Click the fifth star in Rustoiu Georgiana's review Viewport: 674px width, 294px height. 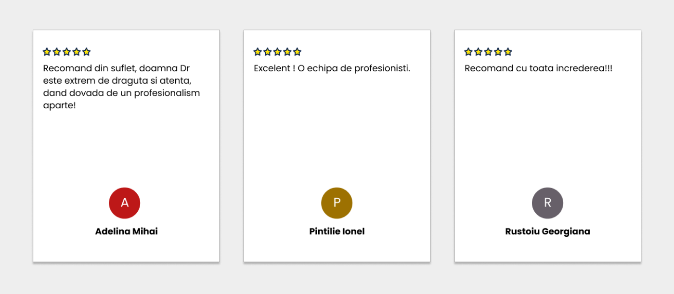click(508, 52)
